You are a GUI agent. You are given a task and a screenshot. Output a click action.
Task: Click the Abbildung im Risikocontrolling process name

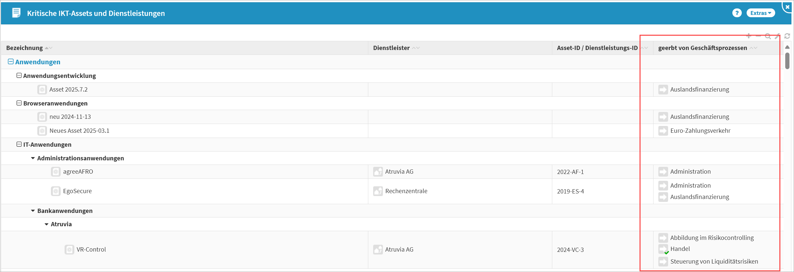(x=712, y=238)
